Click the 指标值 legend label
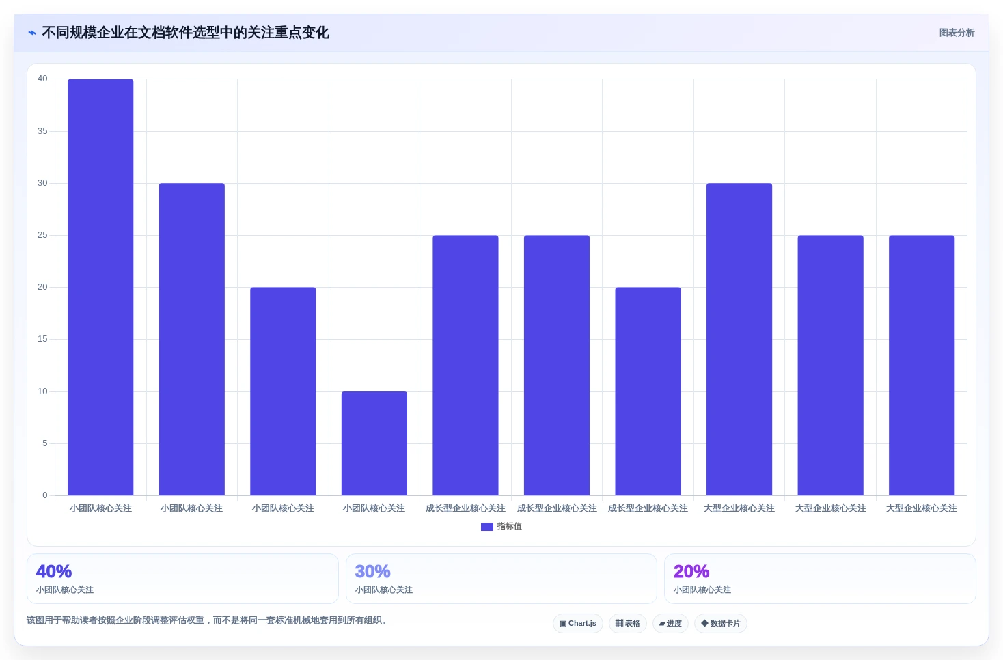The height and width of the screenshot is (660, 1003). (509, 527)
